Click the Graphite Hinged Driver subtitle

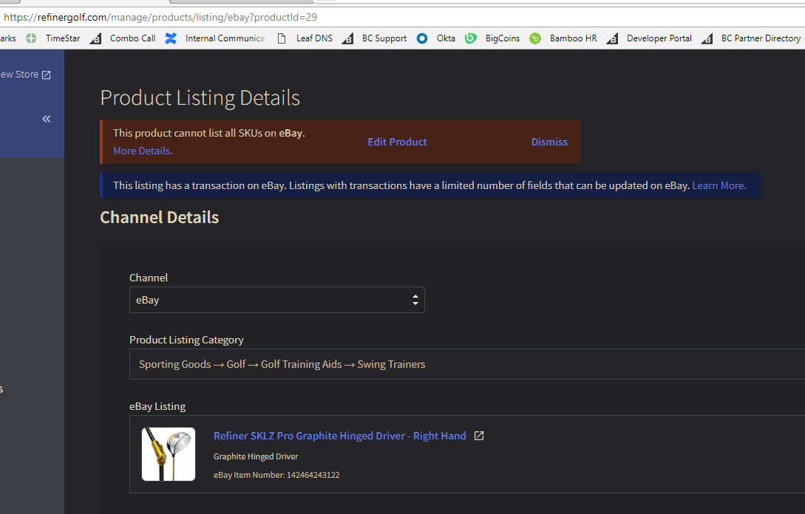[256, 456]
